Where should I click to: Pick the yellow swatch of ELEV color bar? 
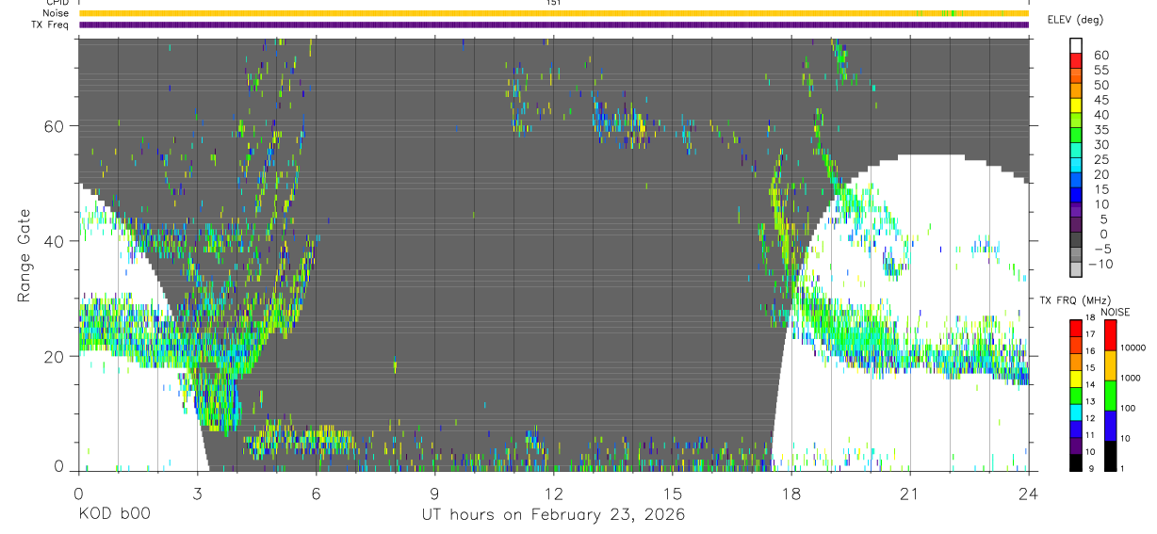pos(1076,105)
